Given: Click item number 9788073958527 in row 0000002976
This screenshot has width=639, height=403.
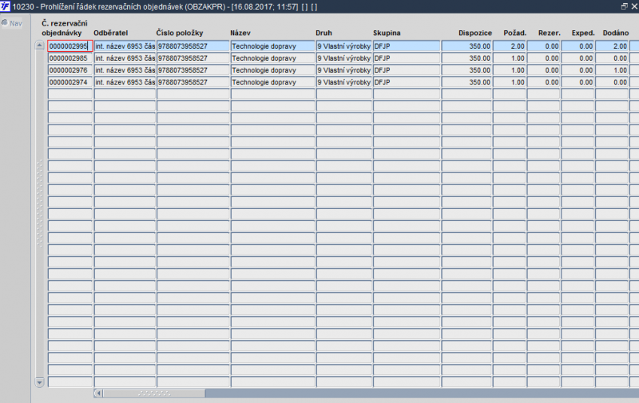Looking at the screenshot, I should point(193,70).
